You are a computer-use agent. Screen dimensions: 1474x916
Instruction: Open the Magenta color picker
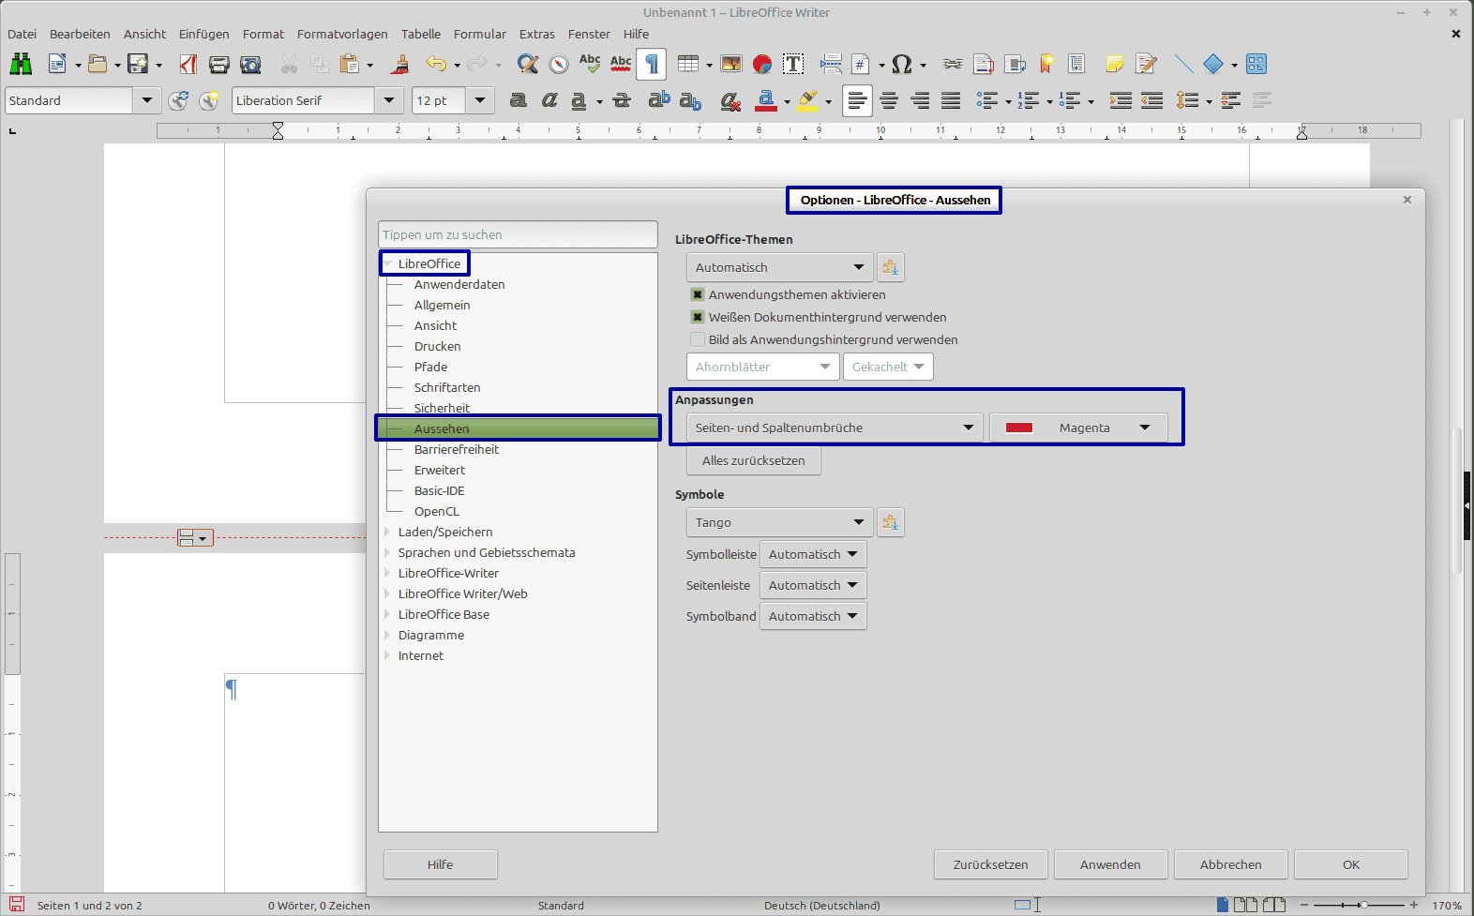[1078, 428]
